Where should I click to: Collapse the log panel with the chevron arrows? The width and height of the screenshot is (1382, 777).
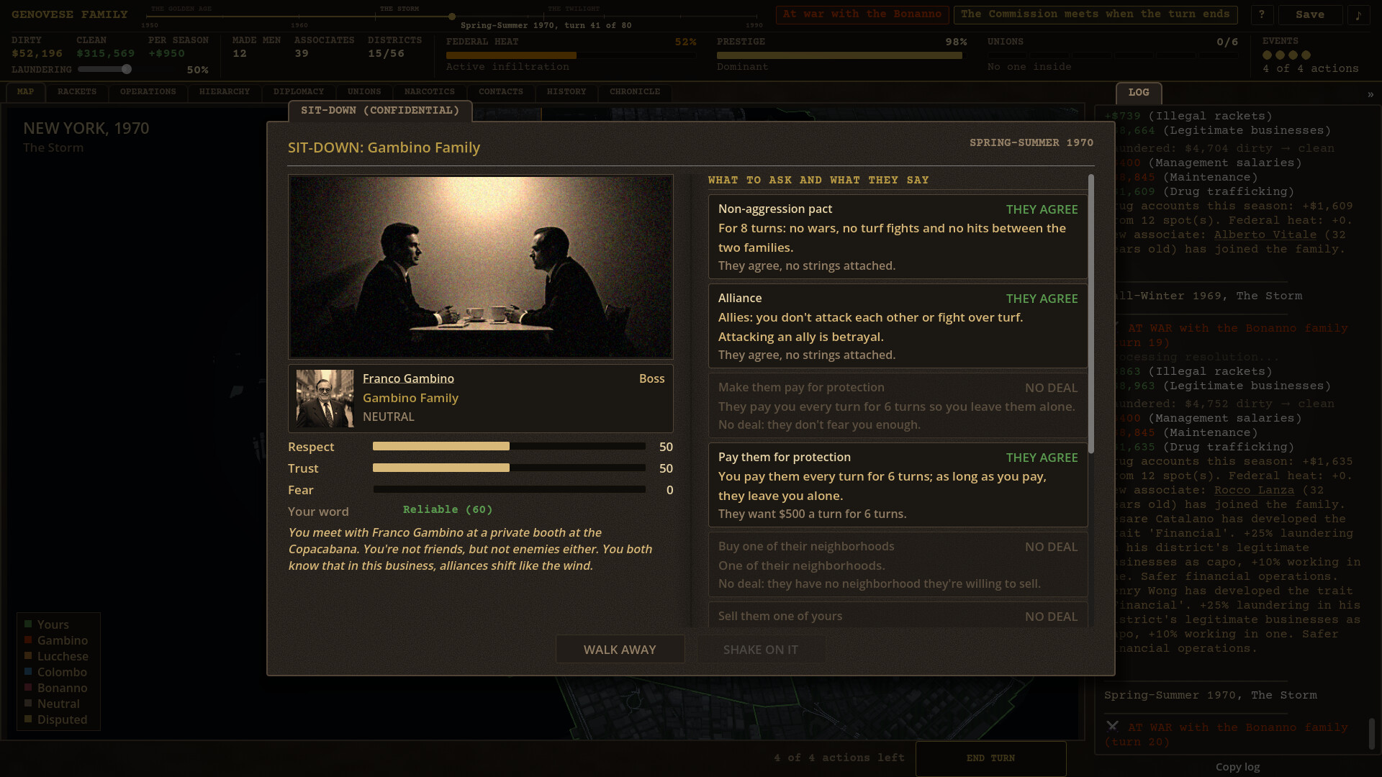click(1370, 94)
